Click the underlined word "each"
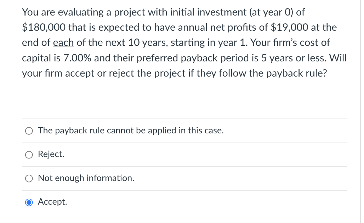 (x=63, y=42)
